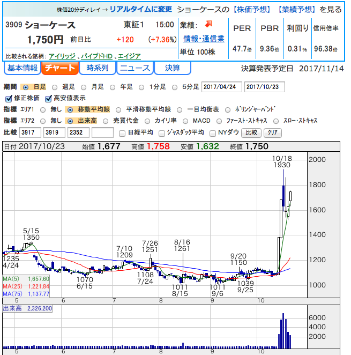351x355 pixels.
Task: Open the ニュース tab
Action: [x=135, y=68]
